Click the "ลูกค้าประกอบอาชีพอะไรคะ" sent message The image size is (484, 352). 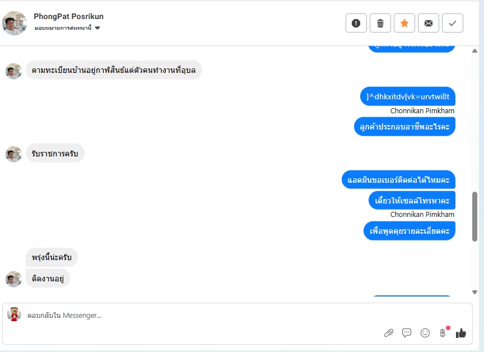click(x=405, y=127)
